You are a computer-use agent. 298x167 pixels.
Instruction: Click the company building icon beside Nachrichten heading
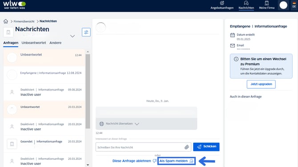tap(8, 32)
